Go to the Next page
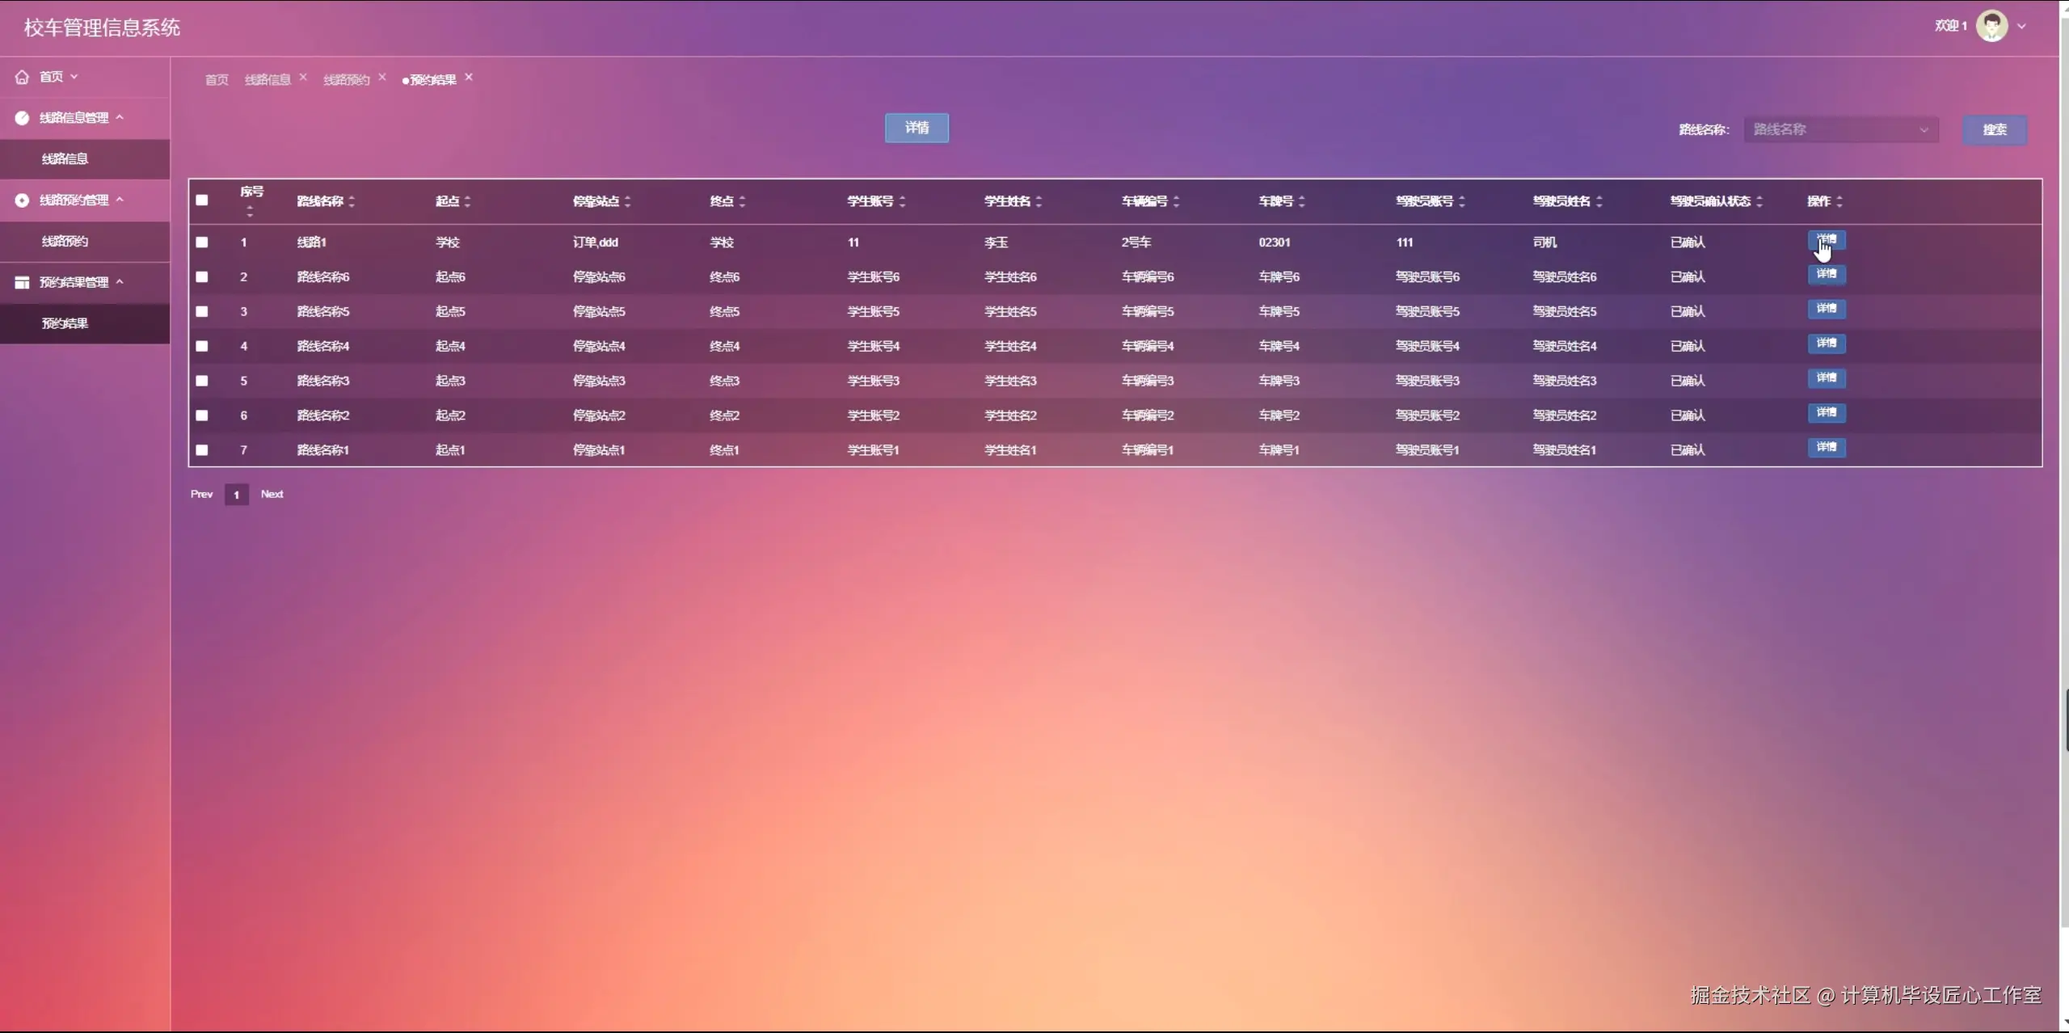Image resolution: width=2069 pixels, height=1033 pixels. [272, 494]
